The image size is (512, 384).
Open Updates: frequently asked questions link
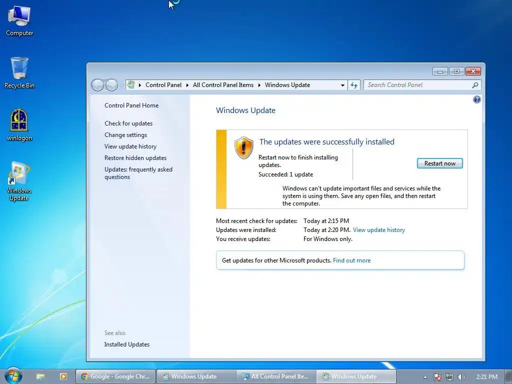138,173
